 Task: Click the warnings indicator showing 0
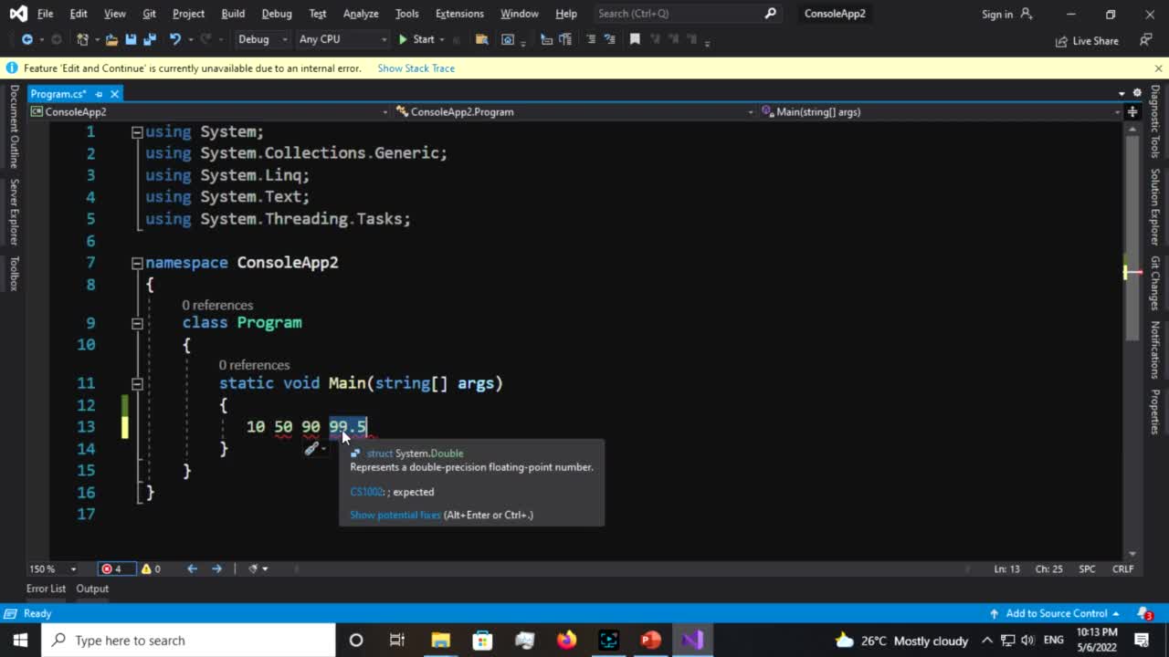pyautogui.click(x=151, y=568)
